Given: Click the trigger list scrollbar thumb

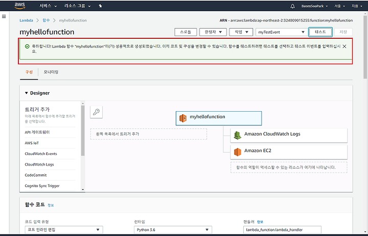Looking at the screenshot, I should point(83,130).
